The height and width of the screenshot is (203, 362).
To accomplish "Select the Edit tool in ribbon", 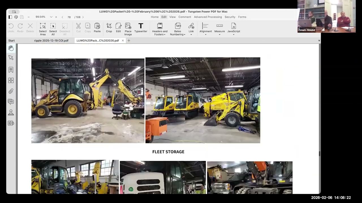I will coord(118,28).
